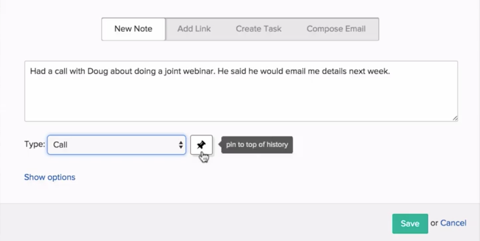Save the note with the green button
This screenshot has height=241, width=480.
(410, 223)
